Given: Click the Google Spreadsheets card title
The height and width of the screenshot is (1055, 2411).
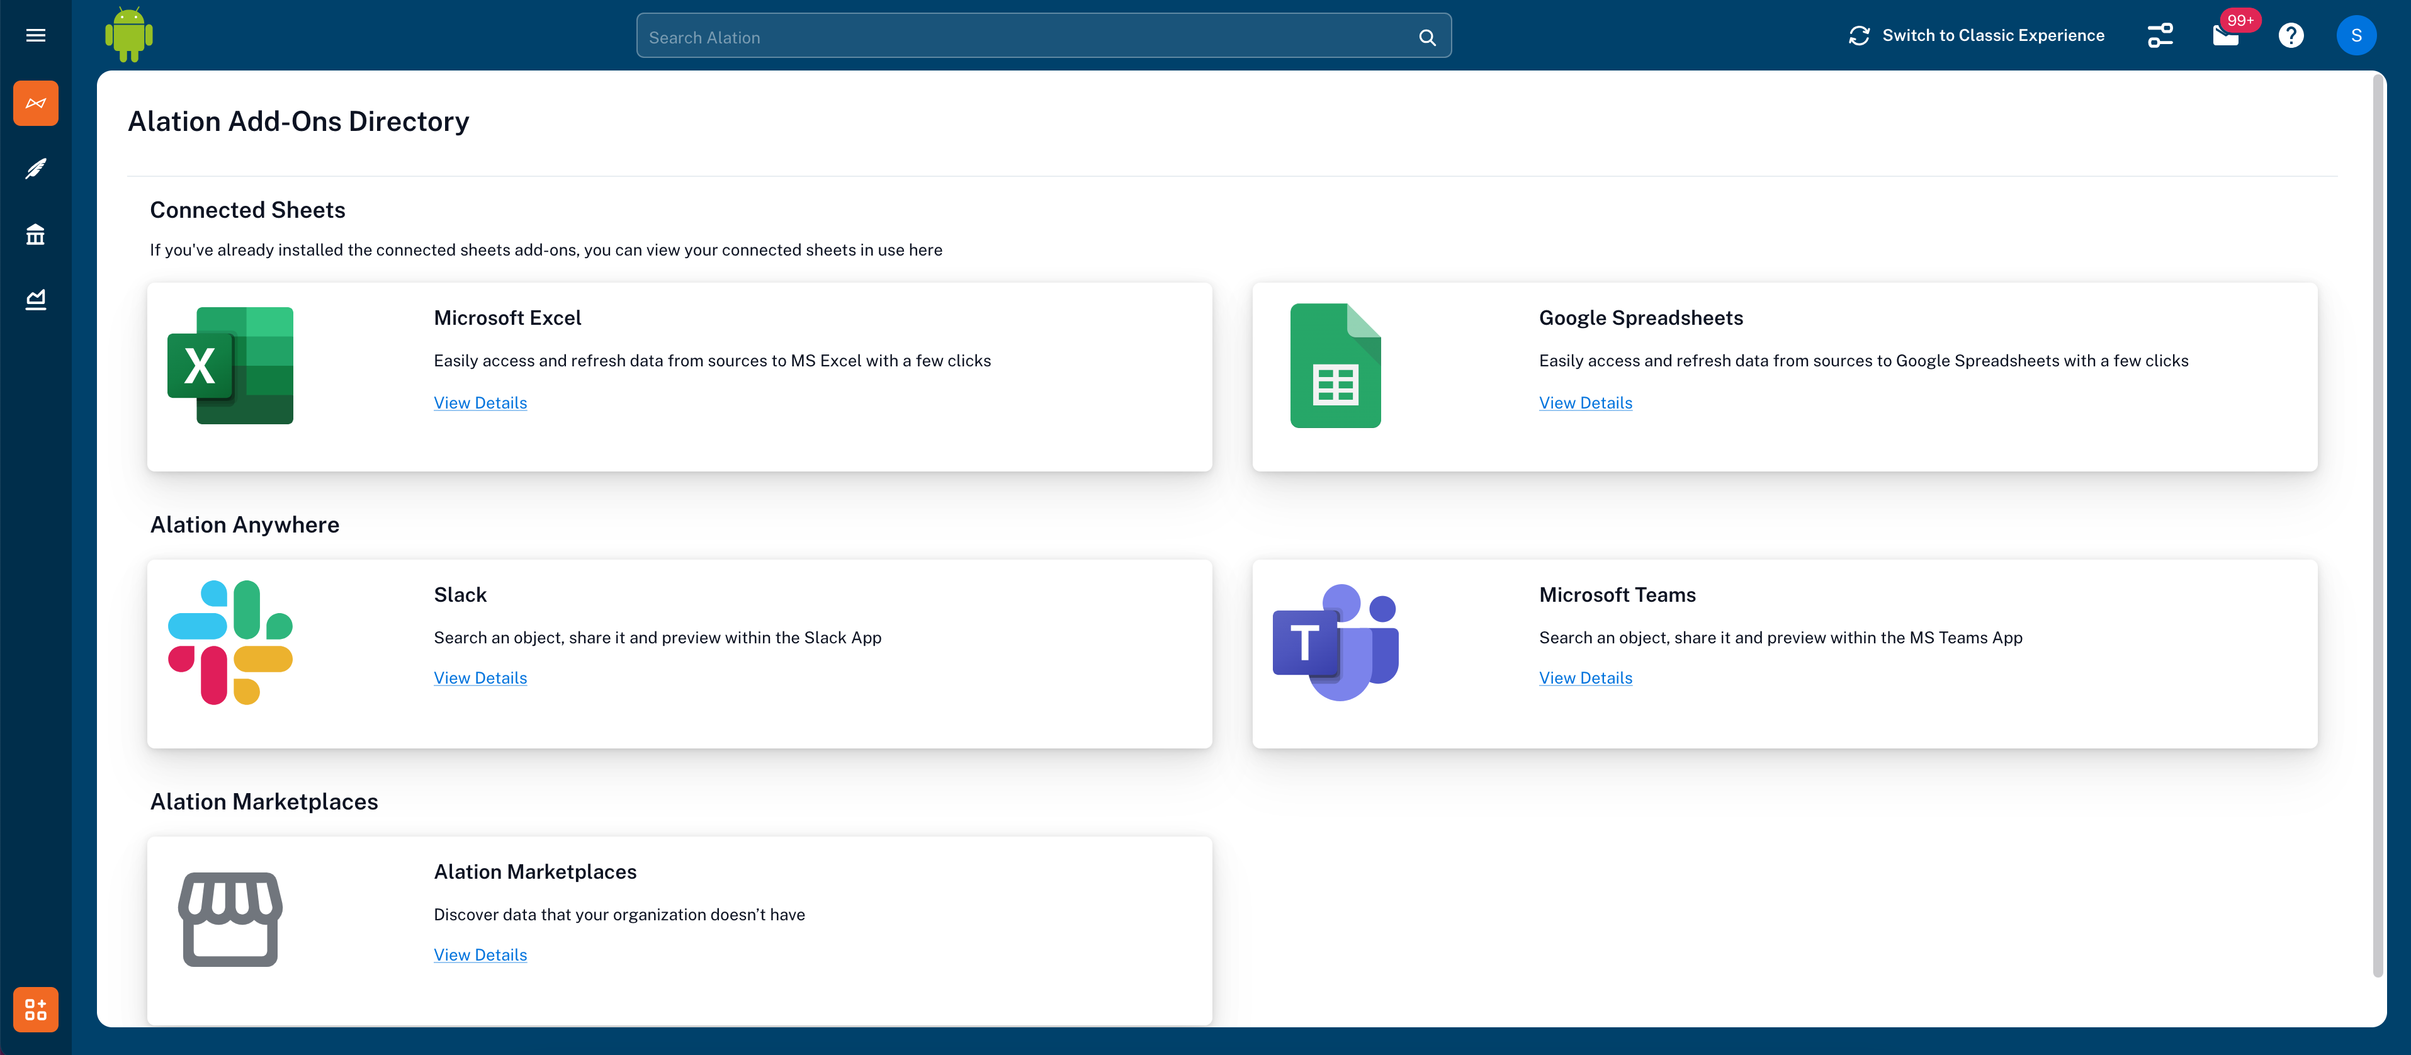Looking at the screenshot, I should [x=1640, y=319].
